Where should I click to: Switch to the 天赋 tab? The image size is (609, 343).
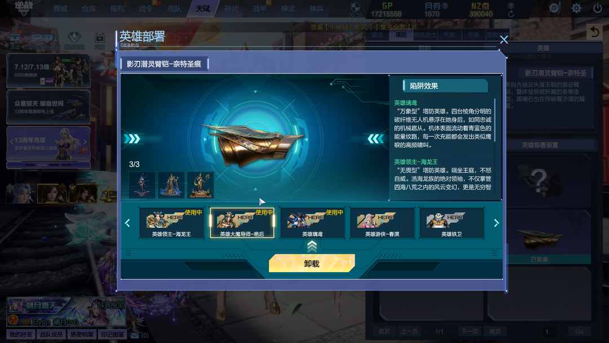203,8
